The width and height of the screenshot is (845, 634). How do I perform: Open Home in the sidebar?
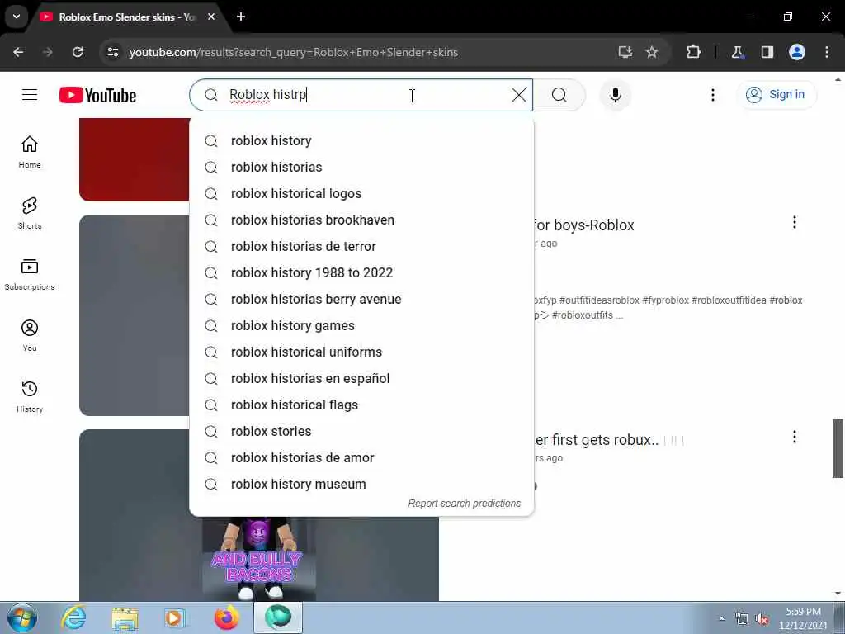30,152
